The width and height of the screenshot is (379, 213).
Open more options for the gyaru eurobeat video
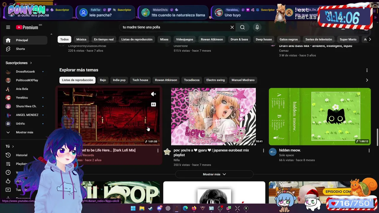click(x=263, y=151)
